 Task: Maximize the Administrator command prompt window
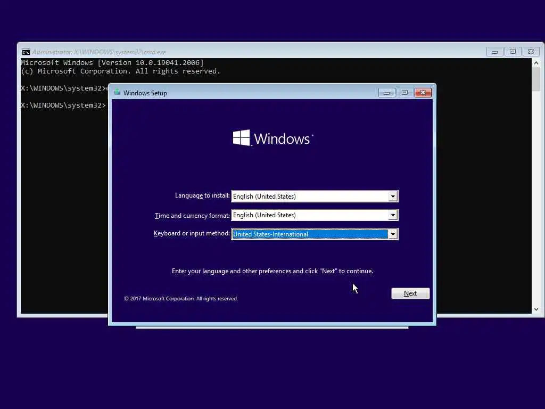click(x=513, y=52)
